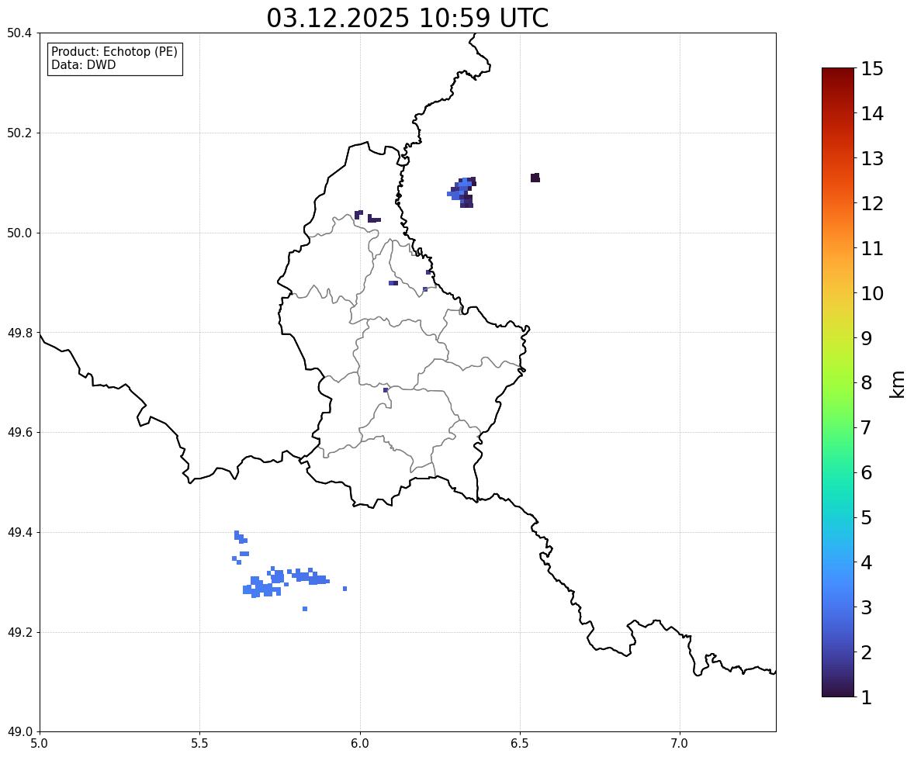
Task: Click the x-axis label 7.0
Action: [680, 744]
